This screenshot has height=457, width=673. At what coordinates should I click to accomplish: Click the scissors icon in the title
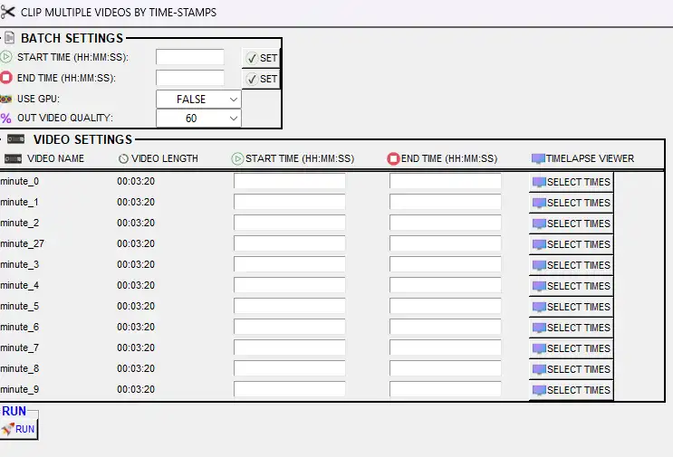click(7, 12)
